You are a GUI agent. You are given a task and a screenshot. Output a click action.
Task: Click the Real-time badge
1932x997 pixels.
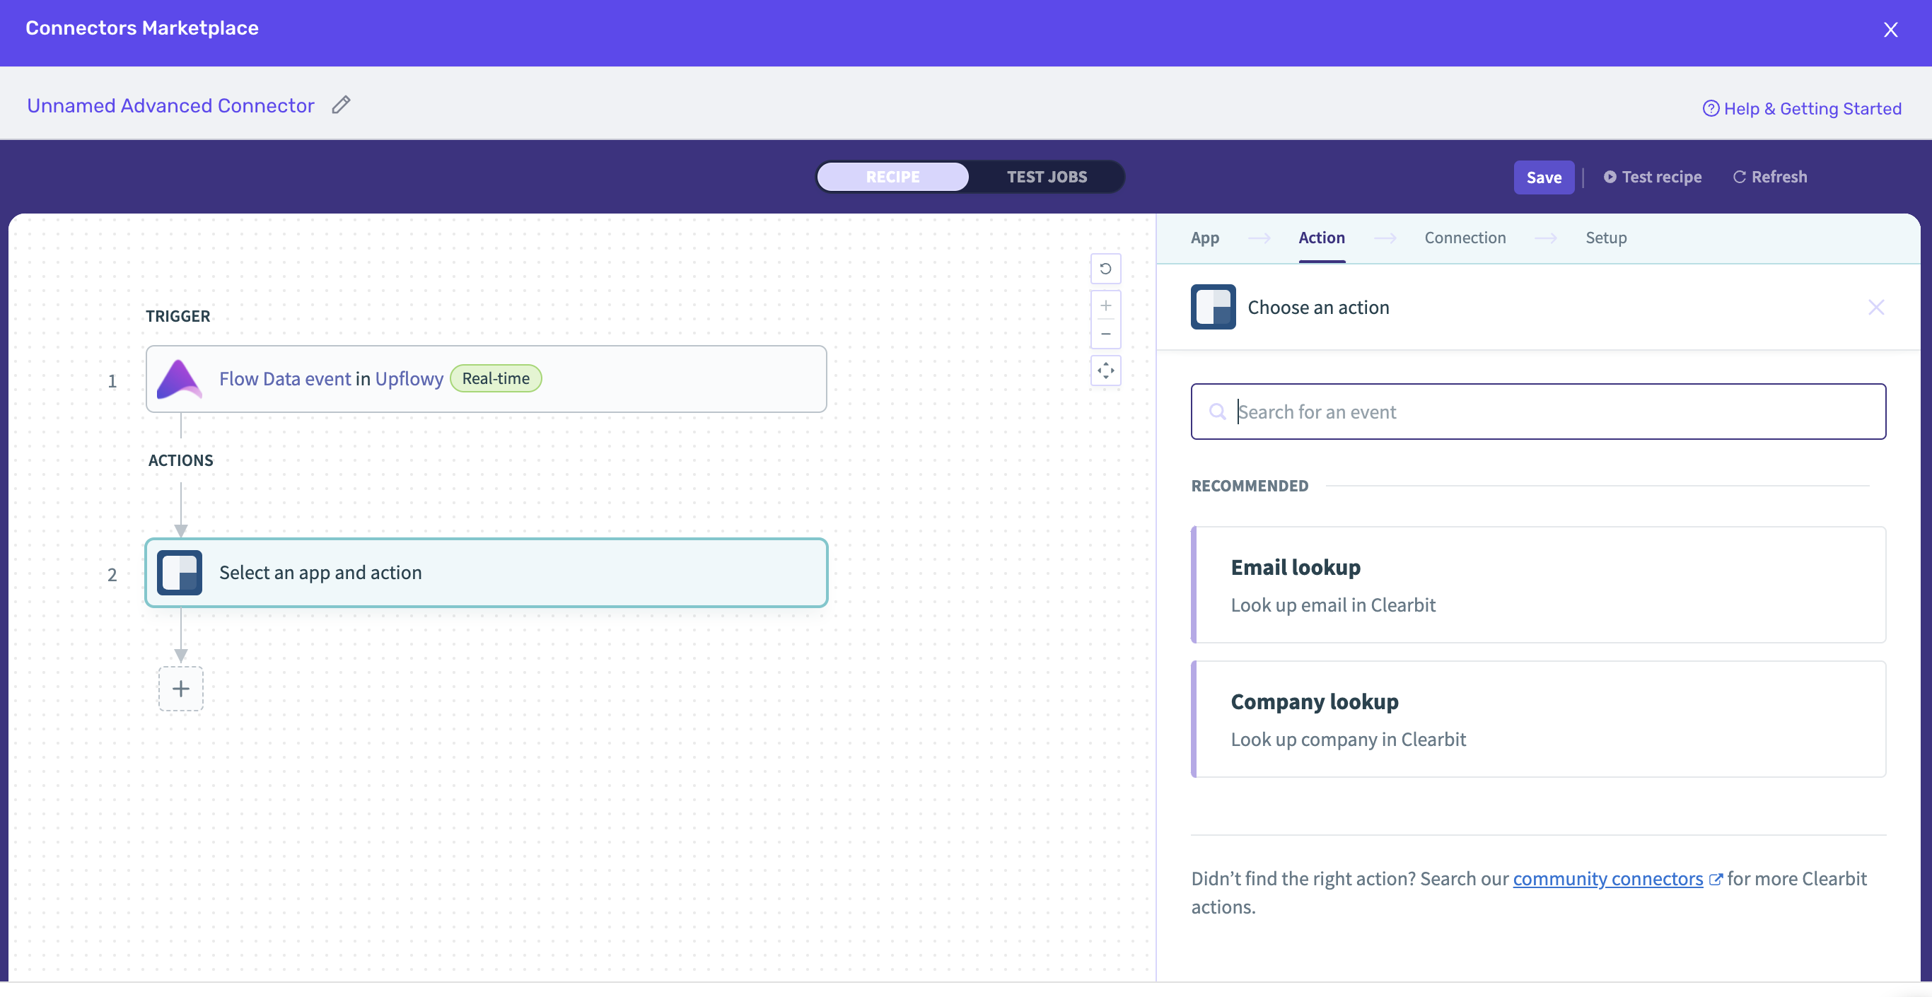(496, 378)
